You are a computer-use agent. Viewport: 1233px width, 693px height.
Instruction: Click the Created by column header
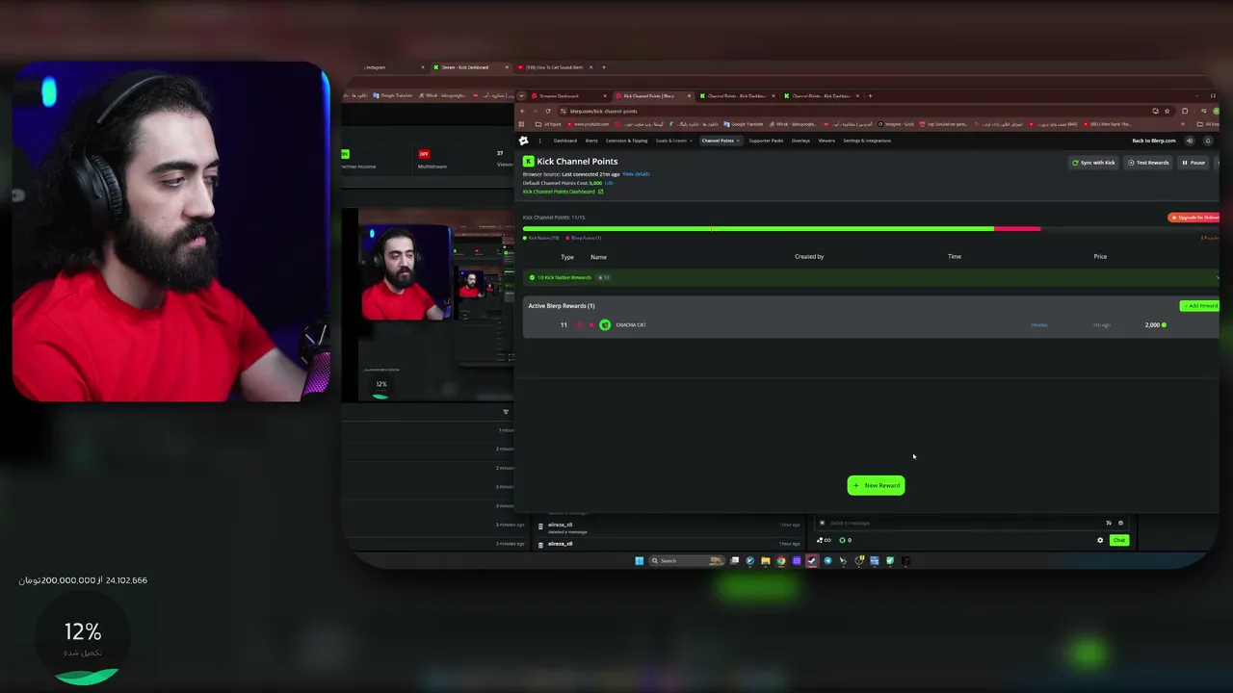tap(809, 257)
